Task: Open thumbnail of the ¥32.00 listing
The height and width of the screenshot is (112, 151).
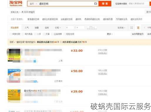Action: pos(14,55)
